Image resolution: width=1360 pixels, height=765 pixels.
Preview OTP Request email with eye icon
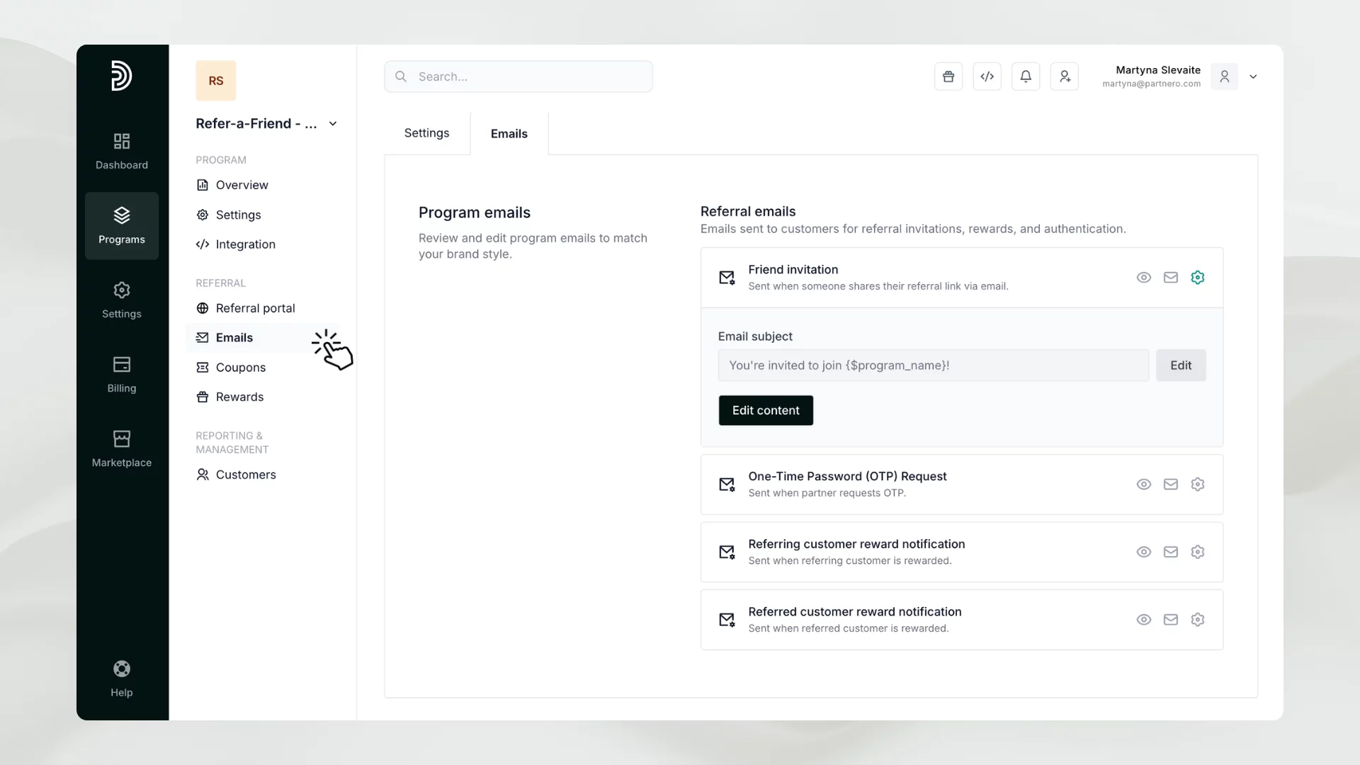point(1144,484)
